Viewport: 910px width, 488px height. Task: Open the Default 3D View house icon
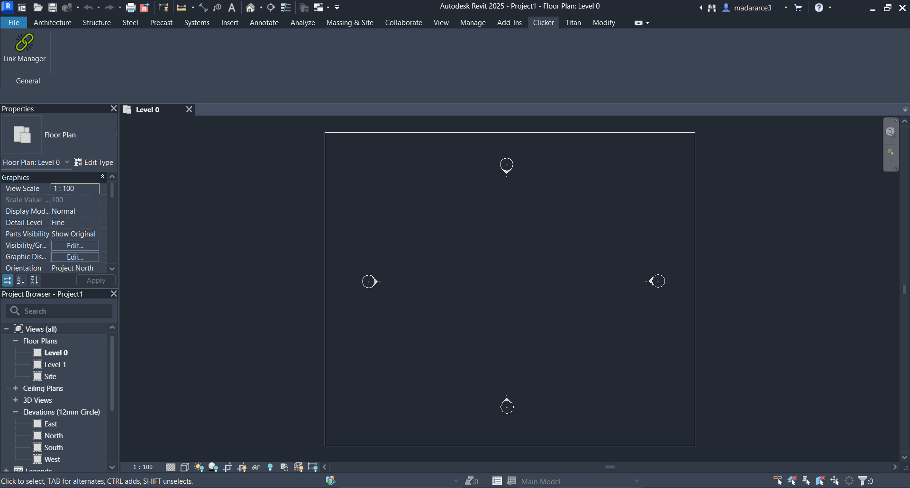pyautogui.click(x=250, y=8)
